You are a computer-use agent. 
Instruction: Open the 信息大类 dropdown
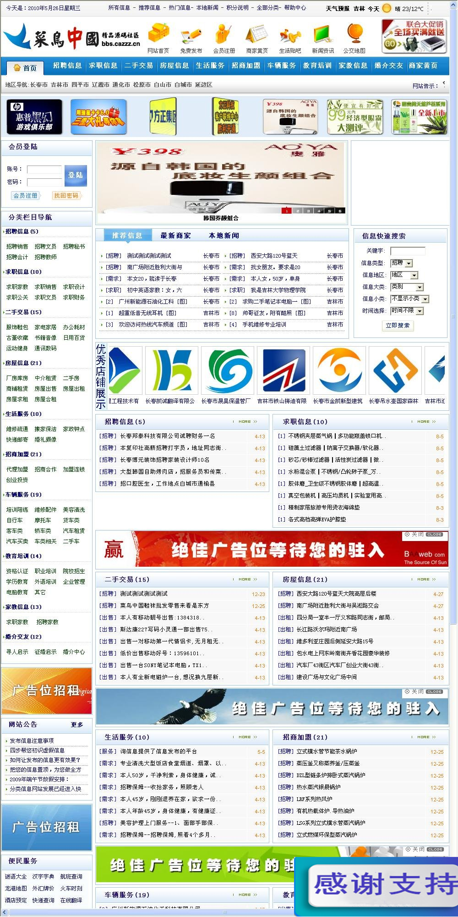407,287
